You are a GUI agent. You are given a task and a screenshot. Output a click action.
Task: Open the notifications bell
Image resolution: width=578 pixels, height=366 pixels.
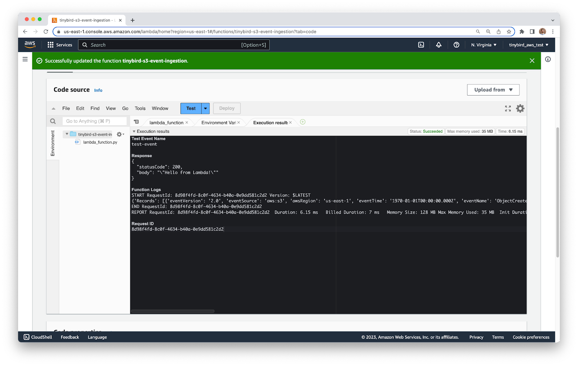click(x=439, y=45)
